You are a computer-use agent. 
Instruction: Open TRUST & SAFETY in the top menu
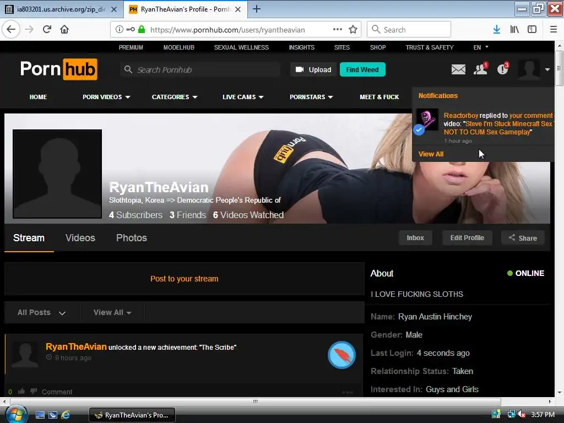pyautogui.click(x=430, y=47)
